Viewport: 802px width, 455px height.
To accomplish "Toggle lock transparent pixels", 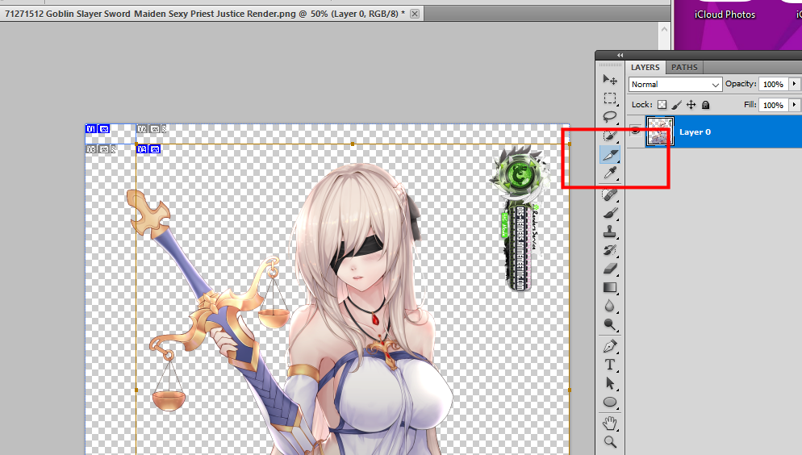I will [x=662, y=105].
